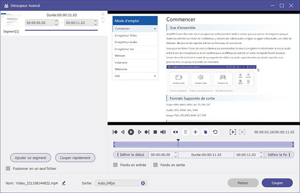Screen dimensions: 300x193
Task: Click the video preview area
Action: pyautogui.click(x=203, y=68)
